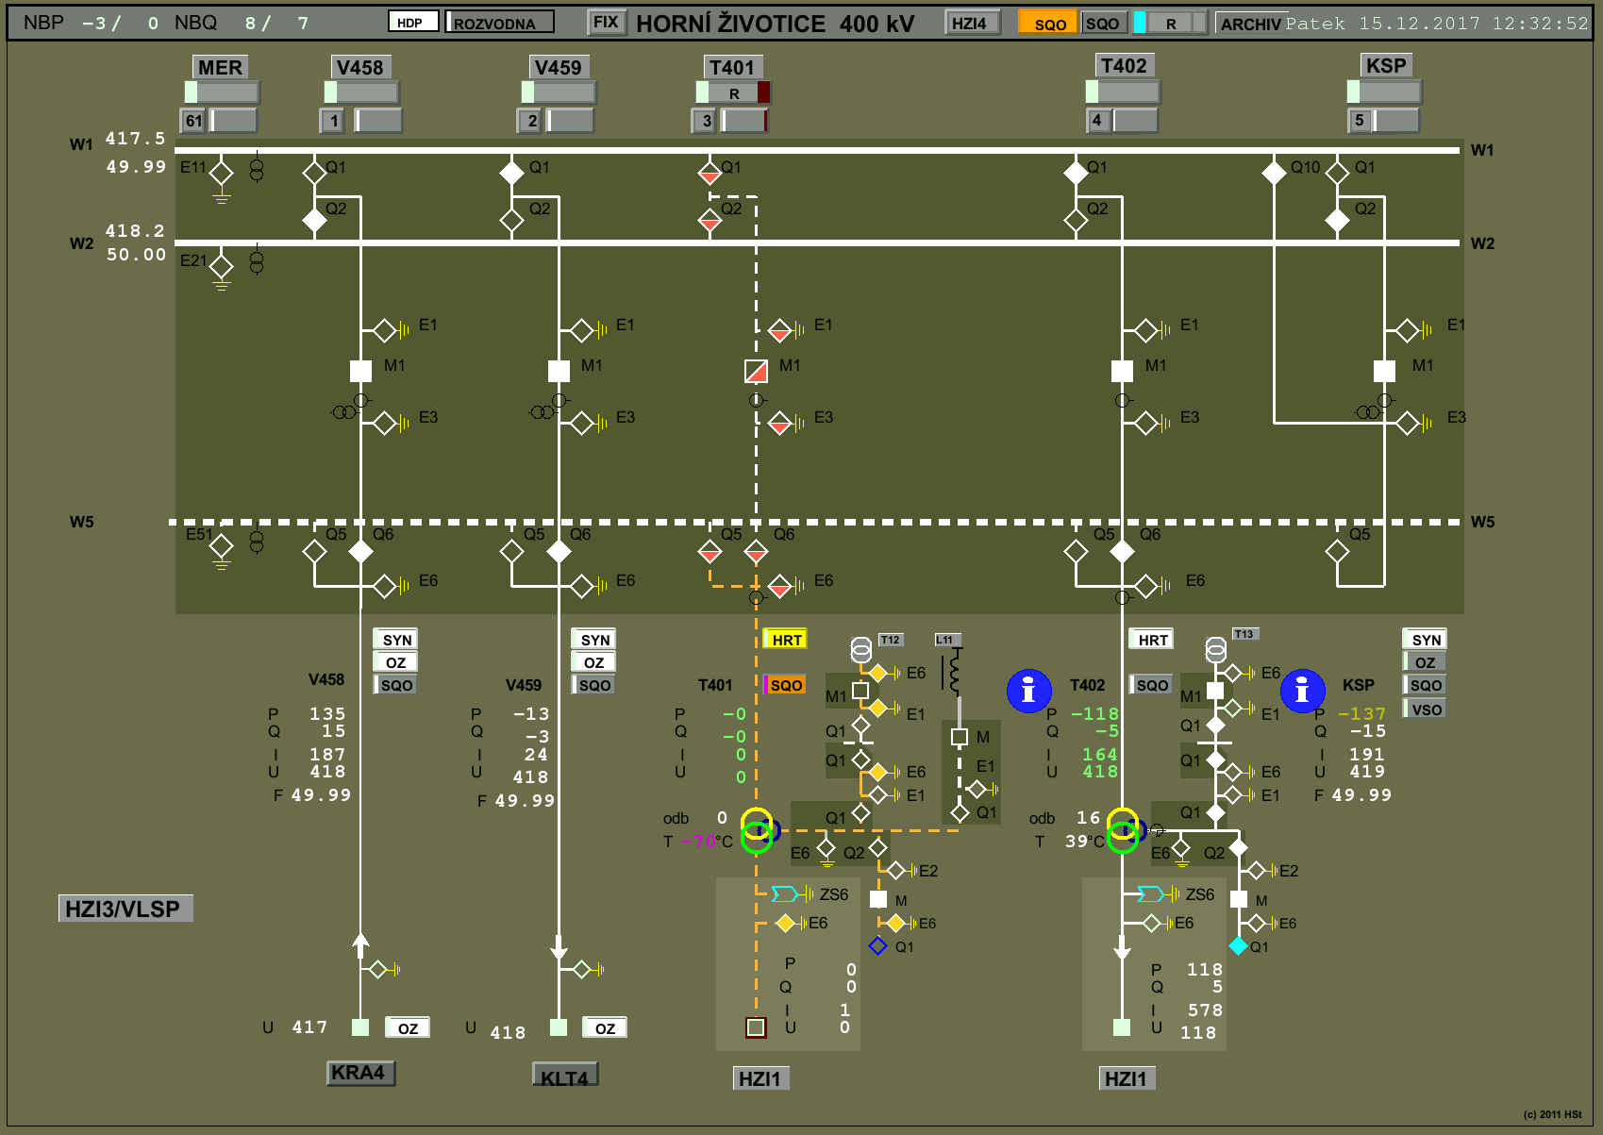This screenshot has height=1135, width=1603.
Task: Click the T13 transformer tag
Action: click(1244, 634)
